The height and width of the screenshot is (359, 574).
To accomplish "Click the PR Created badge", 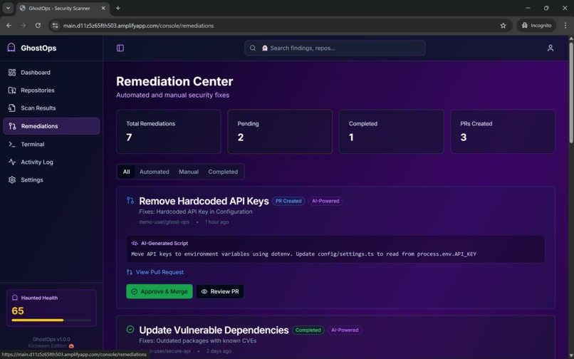I will tap(288, 201).
